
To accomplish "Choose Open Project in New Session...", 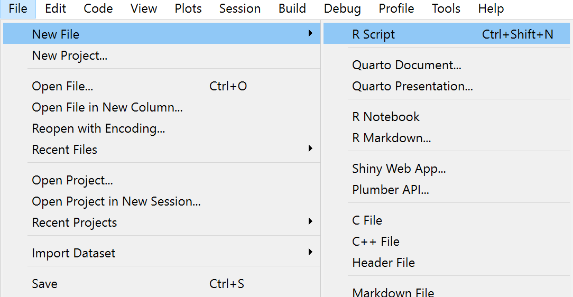I will 162,201.
